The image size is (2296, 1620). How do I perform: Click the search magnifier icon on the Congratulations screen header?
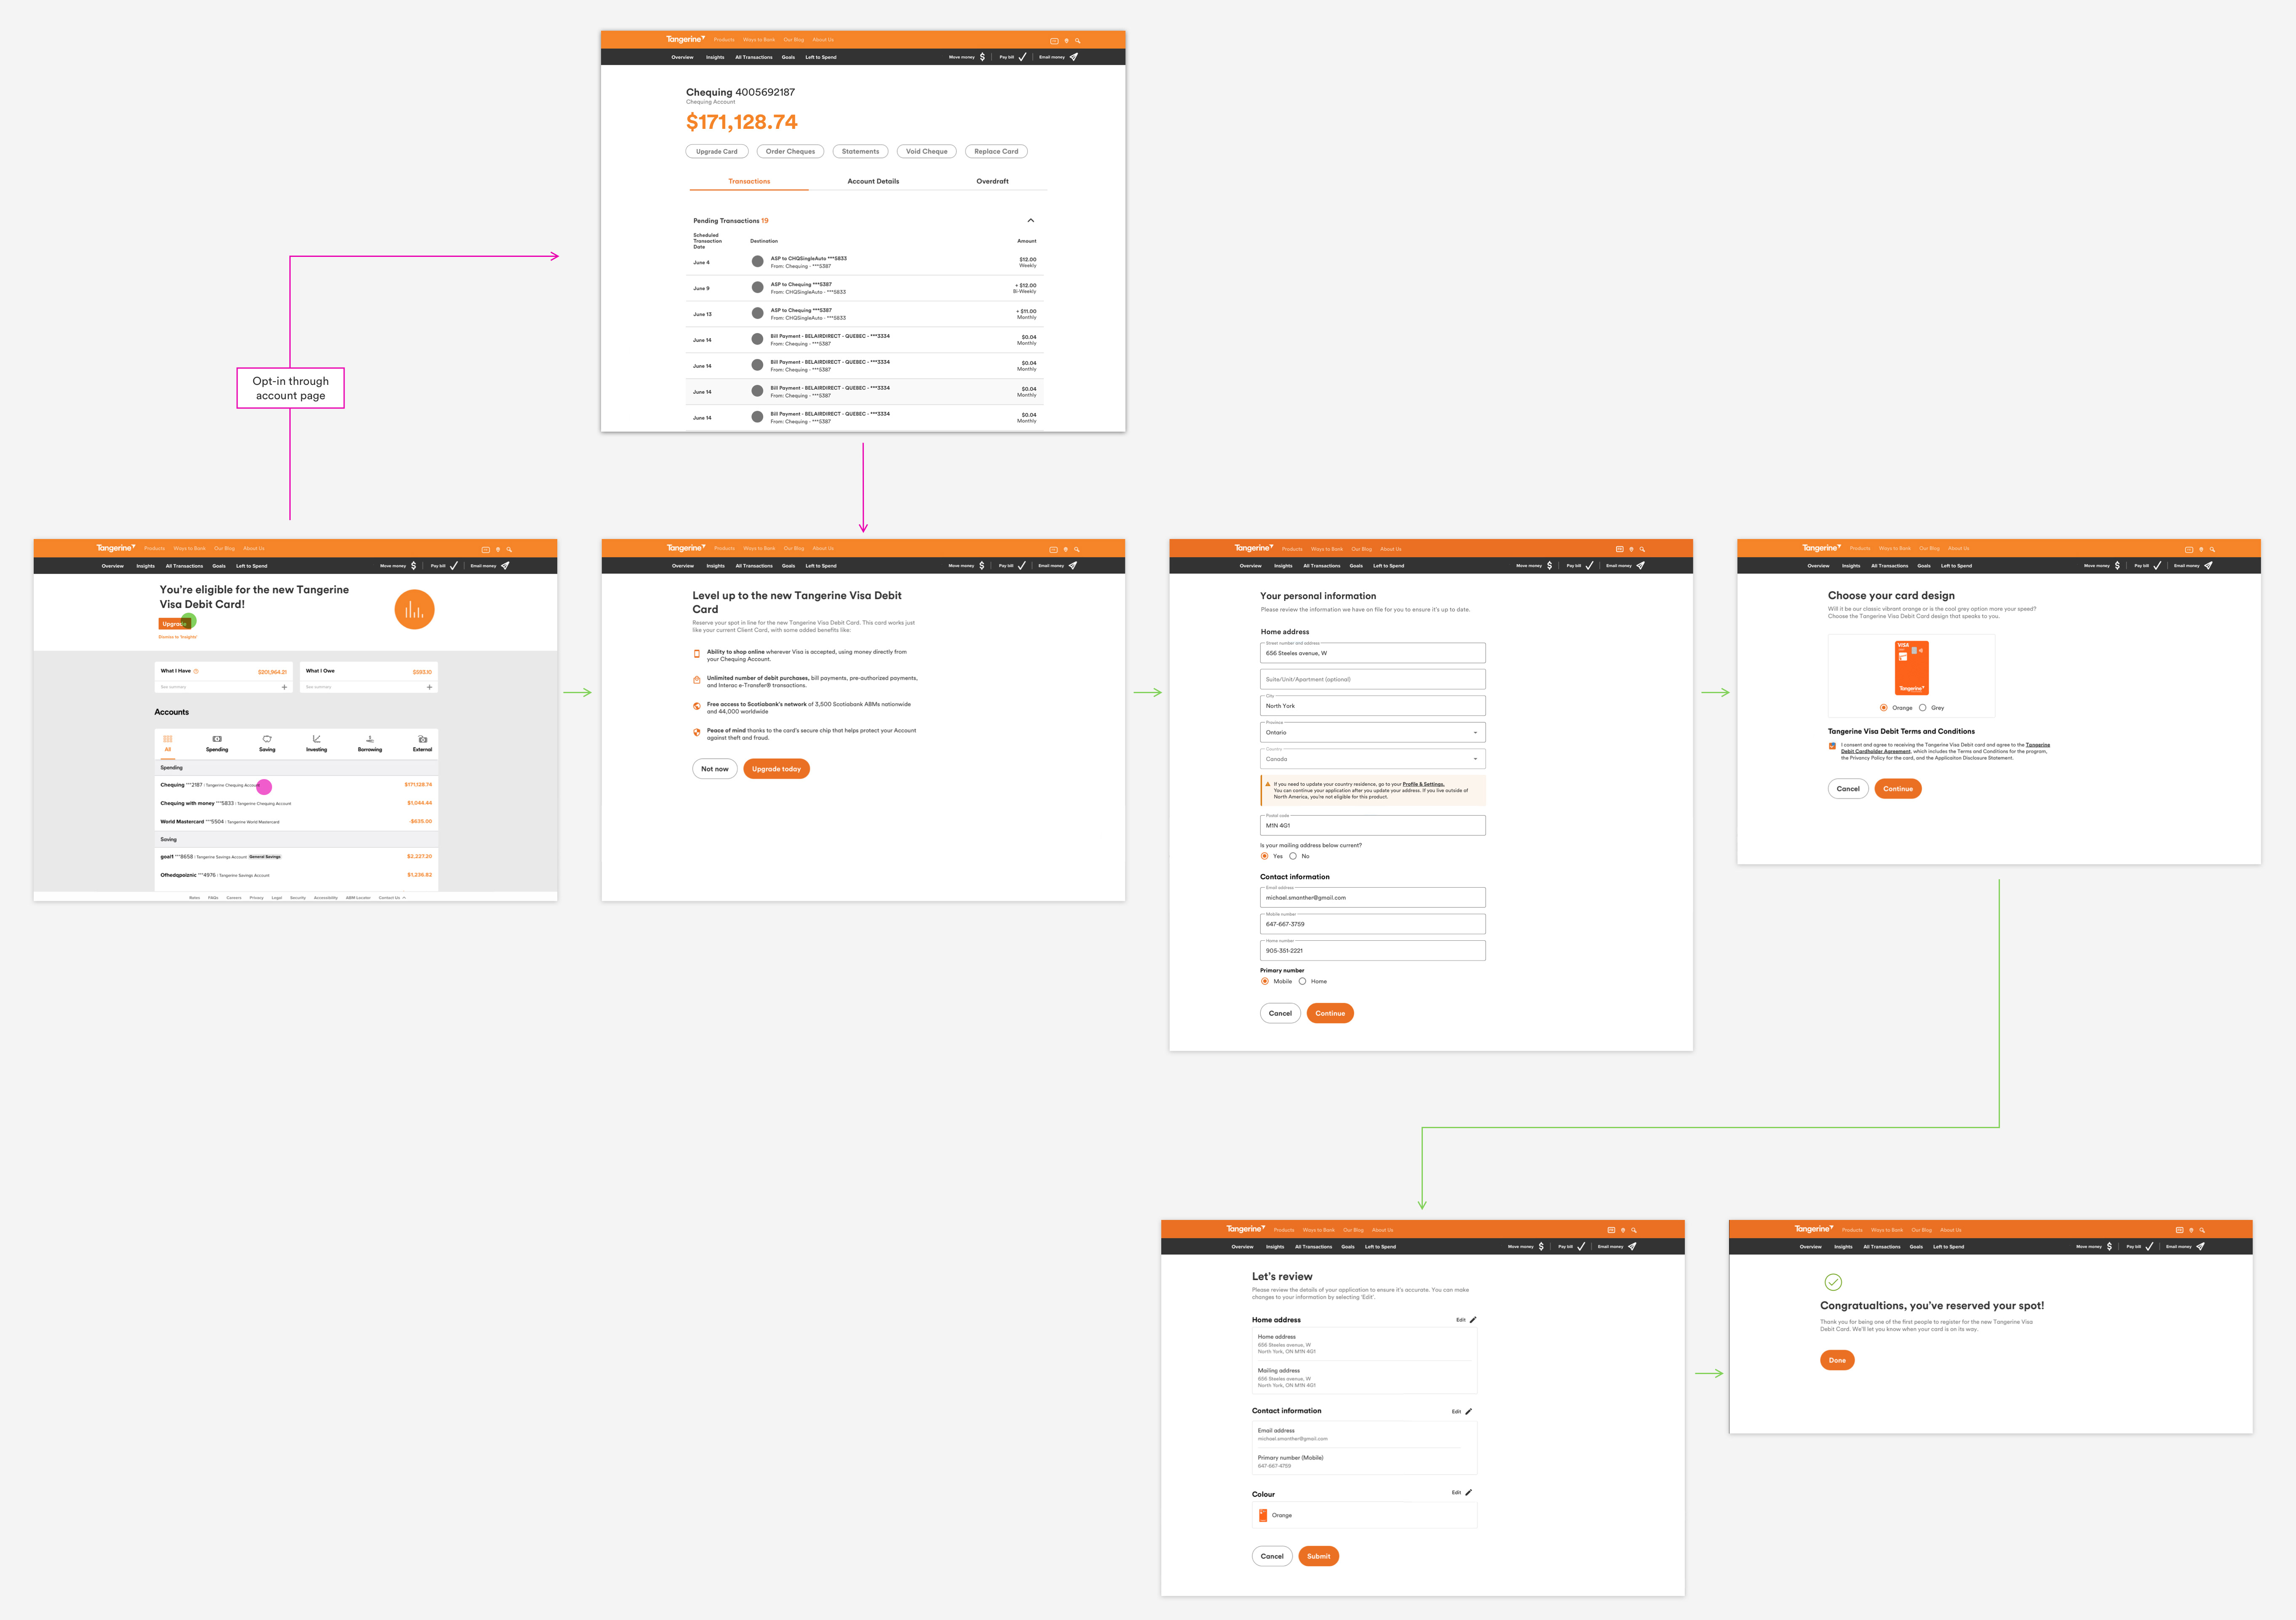(x=2202, y=1230)
